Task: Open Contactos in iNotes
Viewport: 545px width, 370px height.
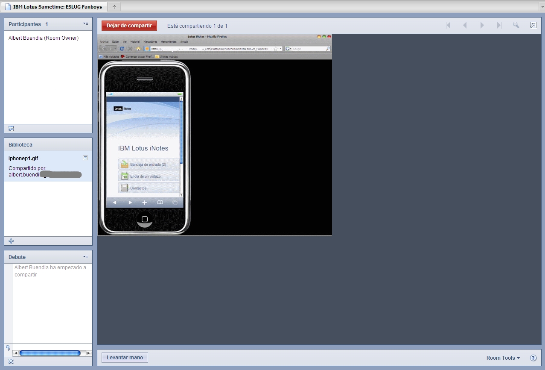Action: coord(149,188)
